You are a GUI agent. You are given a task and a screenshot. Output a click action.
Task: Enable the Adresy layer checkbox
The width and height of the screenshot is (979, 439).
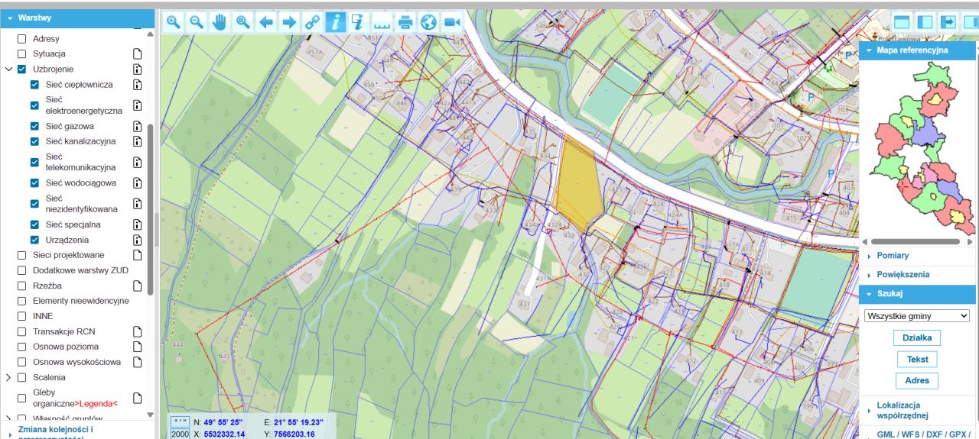pos(22,39)
